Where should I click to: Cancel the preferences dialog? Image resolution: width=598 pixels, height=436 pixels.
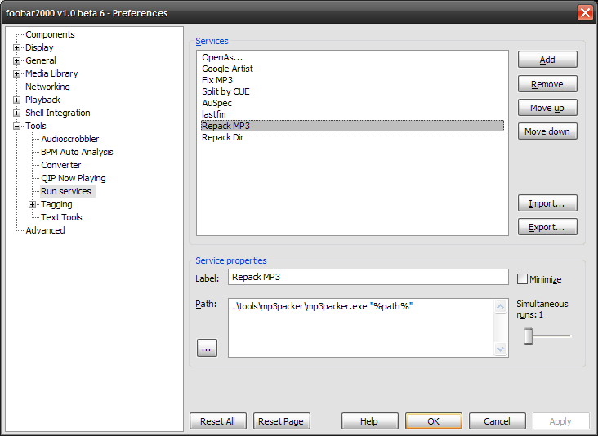click(x=497, y=421)
